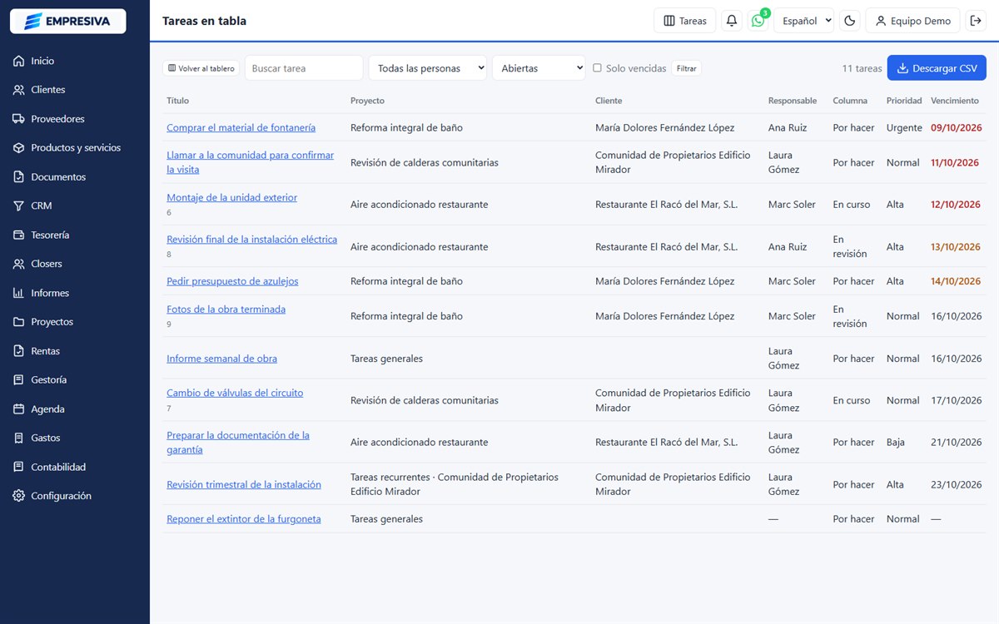Click the Baja priority cell
Screen dimensions: 999x624
tap(896, 443)
